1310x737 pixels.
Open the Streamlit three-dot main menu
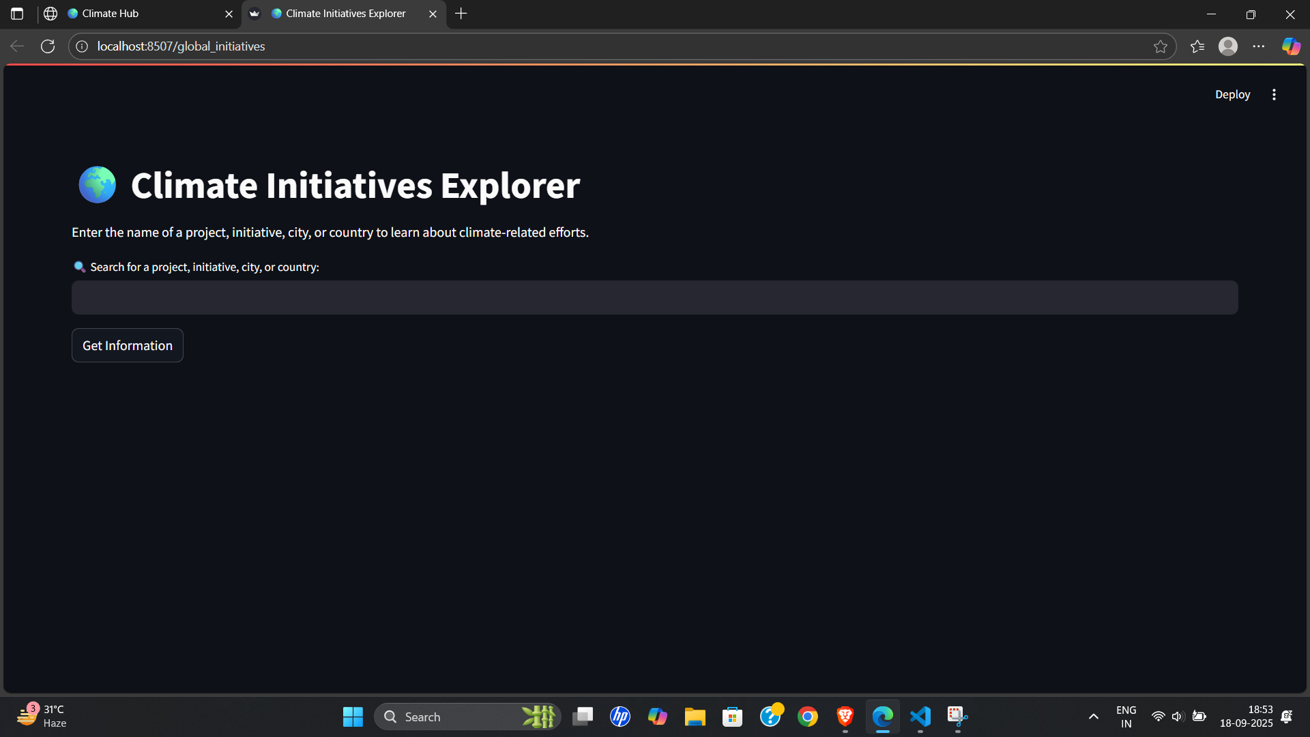point(1274,95)
